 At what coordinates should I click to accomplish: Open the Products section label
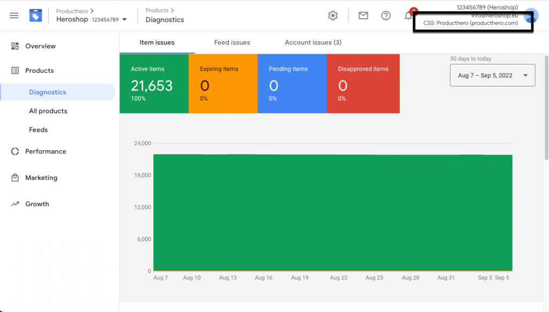point(39,70)
